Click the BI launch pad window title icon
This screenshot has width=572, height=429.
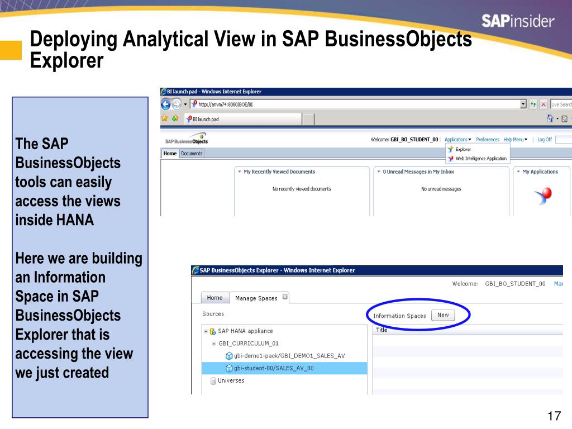[x=164, y=92]
